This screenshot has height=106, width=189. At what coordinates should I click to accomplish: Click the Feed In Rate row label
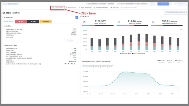10,62
